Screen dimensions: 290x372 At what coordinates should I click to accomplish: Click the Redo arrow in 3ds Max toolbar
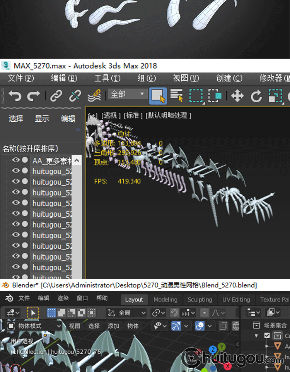click(x=34, y=95)
